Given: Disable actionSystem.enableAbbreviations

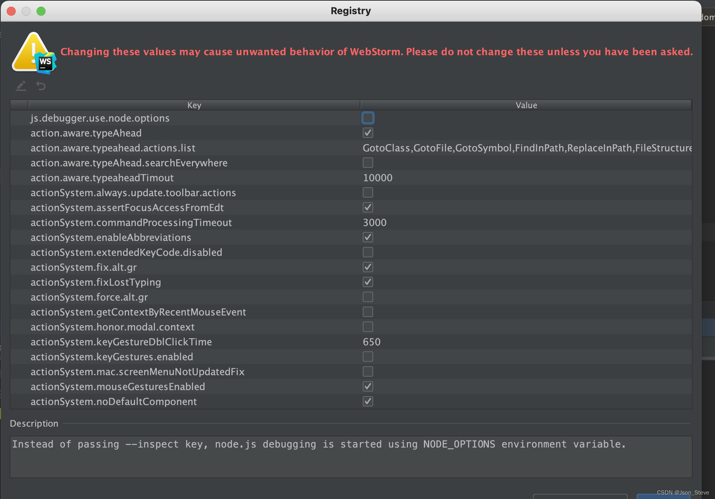Looking at the screenshot, I should coord(368,237).
